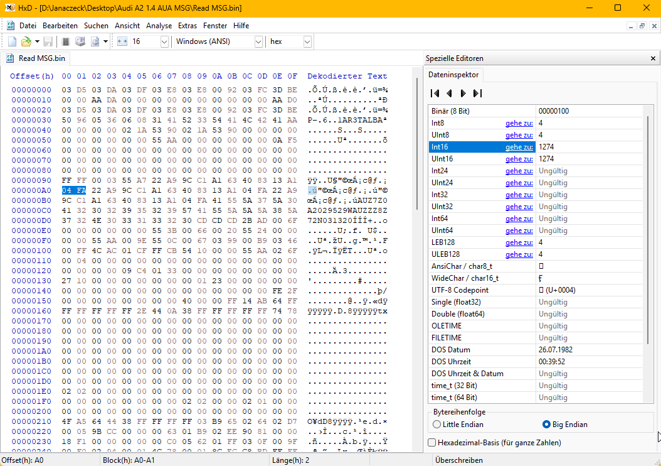661x466 pixels.
Task: Create a new file with the toolbar icon
Action: click(x=12, y=41)
